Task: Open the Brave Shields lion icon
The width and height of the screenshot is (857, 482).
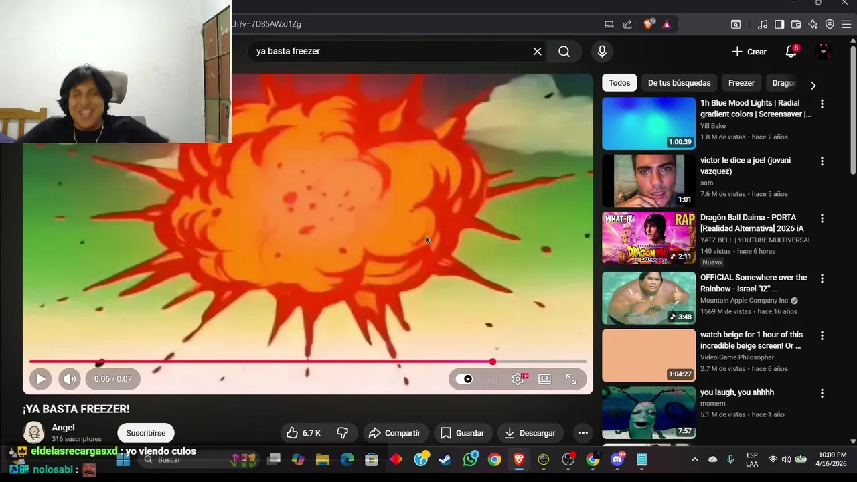Action: 648,24
